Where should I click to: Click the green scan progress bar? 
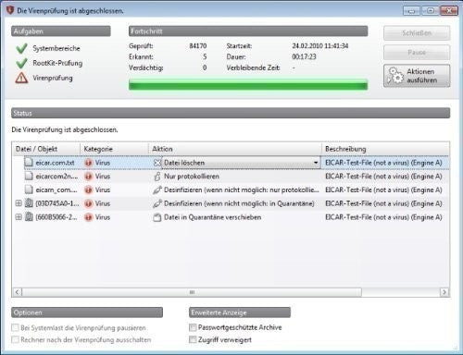pyautogui.click(x=248, y=84)
